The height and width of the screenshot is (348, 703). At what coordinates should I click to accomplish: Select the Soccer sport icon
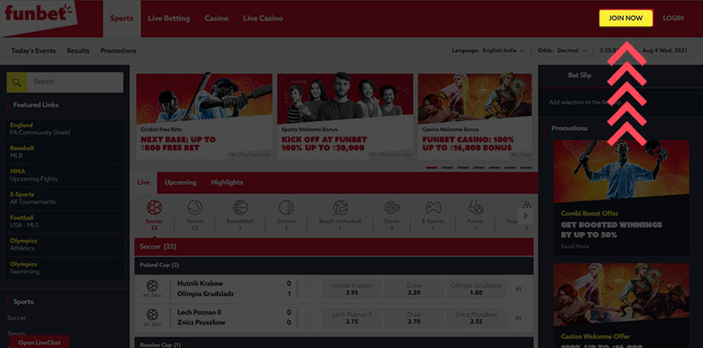click(155, 207)
